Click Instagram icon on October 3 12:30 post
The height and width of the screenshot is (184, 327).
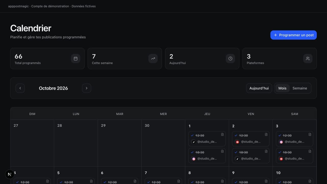coord(281,142)
